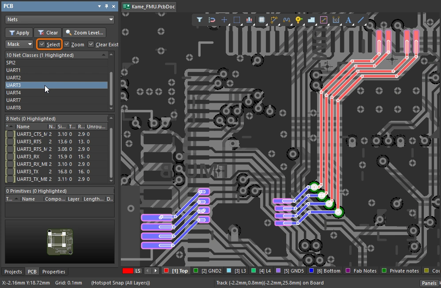Viewport: 441px width, 288px height.
Task: Switch to the GND2 layer tab
Action: [x=208, y=271]
